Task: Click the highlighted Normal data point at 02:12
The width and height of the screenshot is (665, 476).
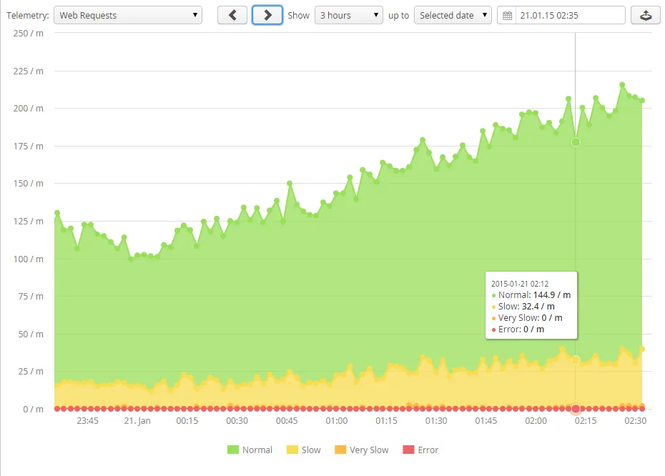Action: (x=576, y=142)
